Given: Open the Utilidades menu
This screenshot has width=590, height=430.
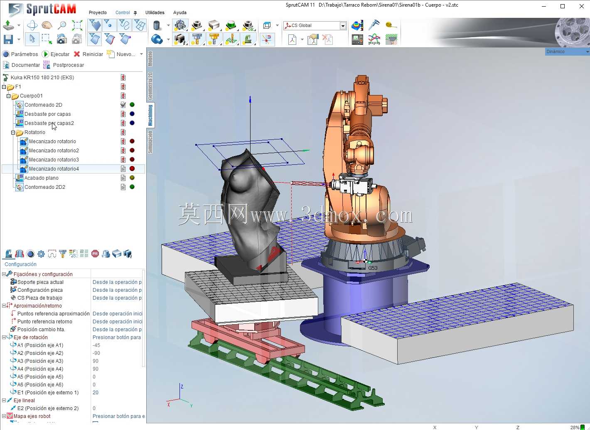Looking at the screenshot, I should tap(155, 12).
